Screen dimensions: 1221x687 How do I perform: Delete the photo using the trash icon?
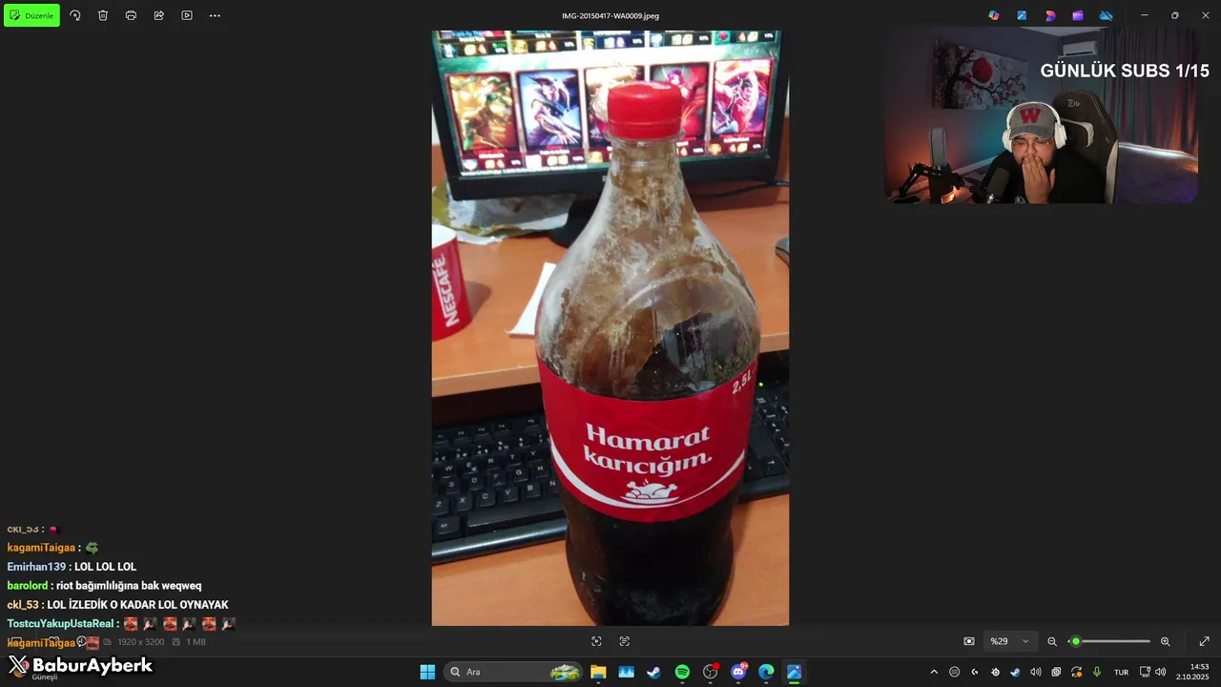click(x=103, y=15)
